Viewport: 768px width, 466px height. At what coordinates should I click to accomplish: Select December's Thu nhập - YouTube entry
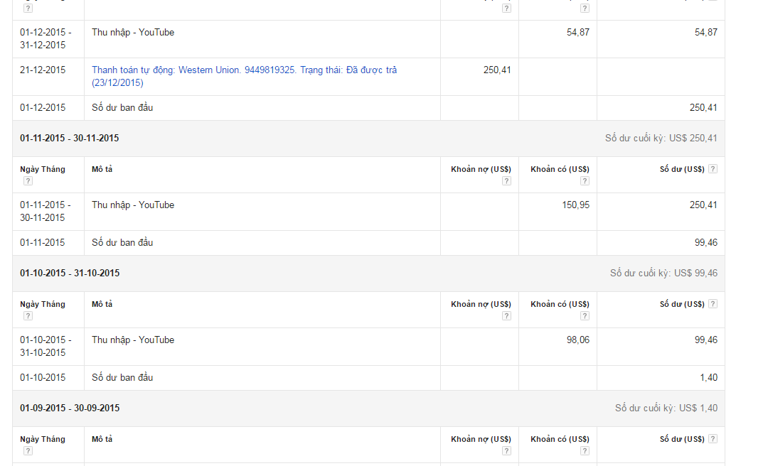pos(133,33)
